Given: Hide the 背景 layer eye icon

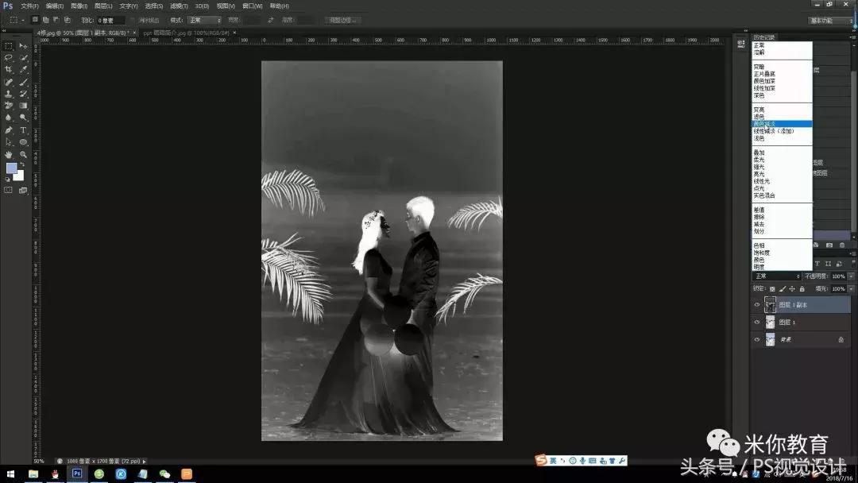Looking at the screenshot, I should [x=757, y=339].
